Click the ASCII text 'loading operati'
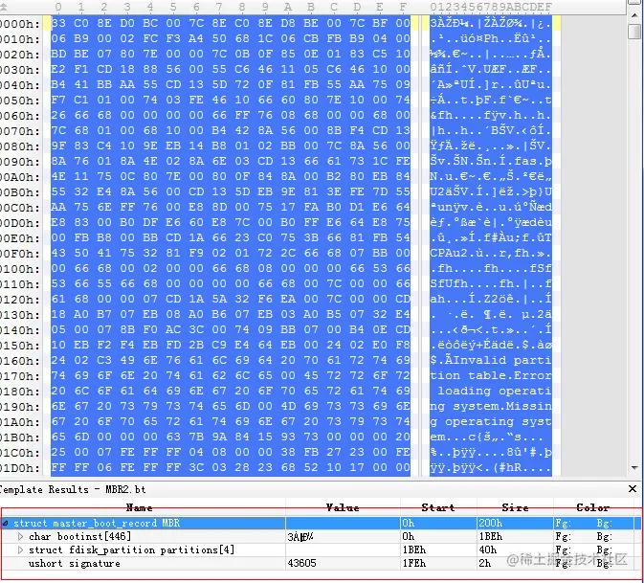Screen dimensions: 644x583 (x=494, y=391)
